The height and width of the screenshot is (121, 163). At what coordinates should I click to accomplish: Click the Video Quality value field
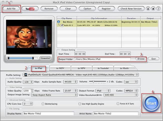[x=27, y=91]
